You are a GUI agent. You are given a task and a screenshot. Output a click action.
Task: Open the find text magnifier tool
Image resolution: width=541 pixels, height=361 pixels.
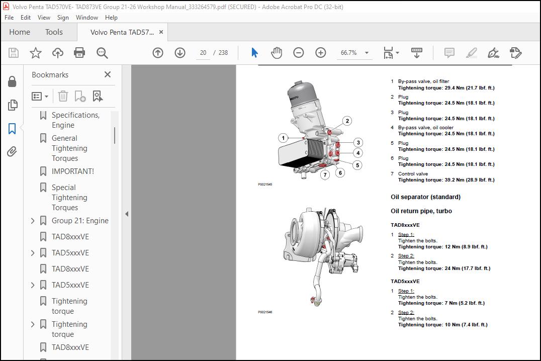102,53
